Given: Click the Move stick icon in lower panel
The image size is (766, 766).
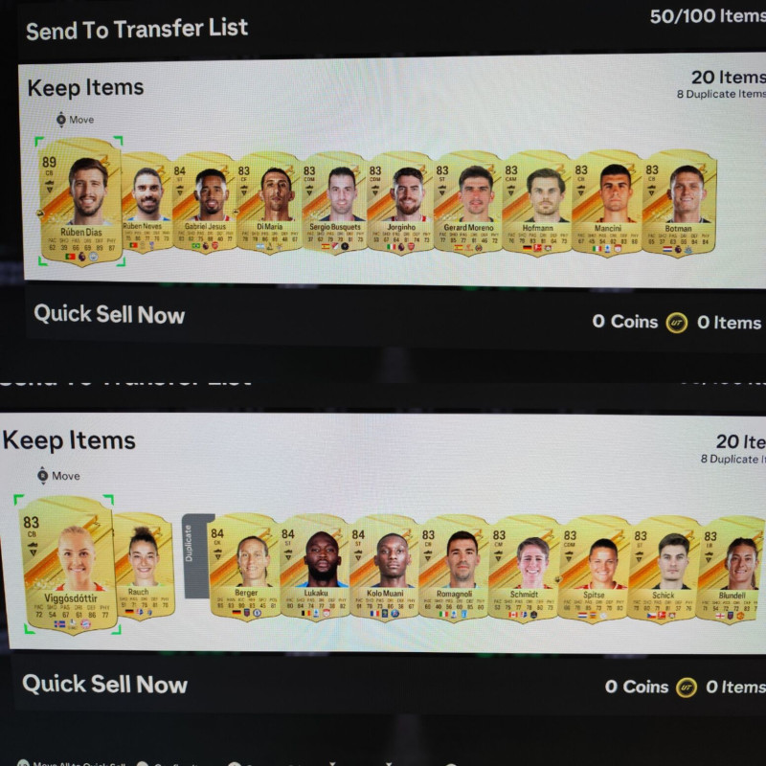Looking at the screenshot, I should (x=43, y=475).
